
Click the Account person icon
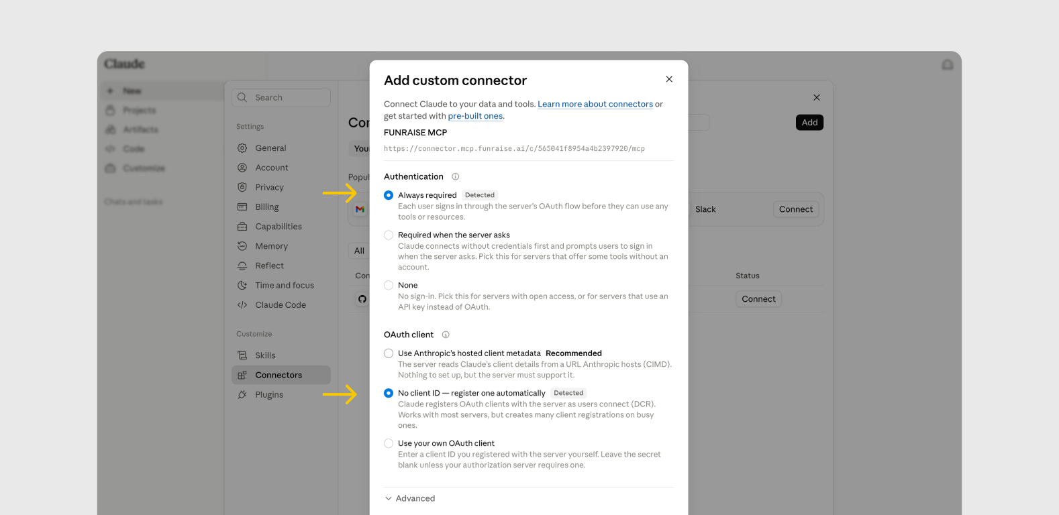242,168
